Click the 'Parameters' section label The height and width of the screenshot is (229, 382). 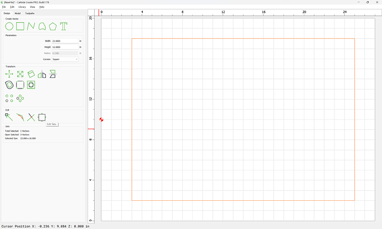(11, 35)
